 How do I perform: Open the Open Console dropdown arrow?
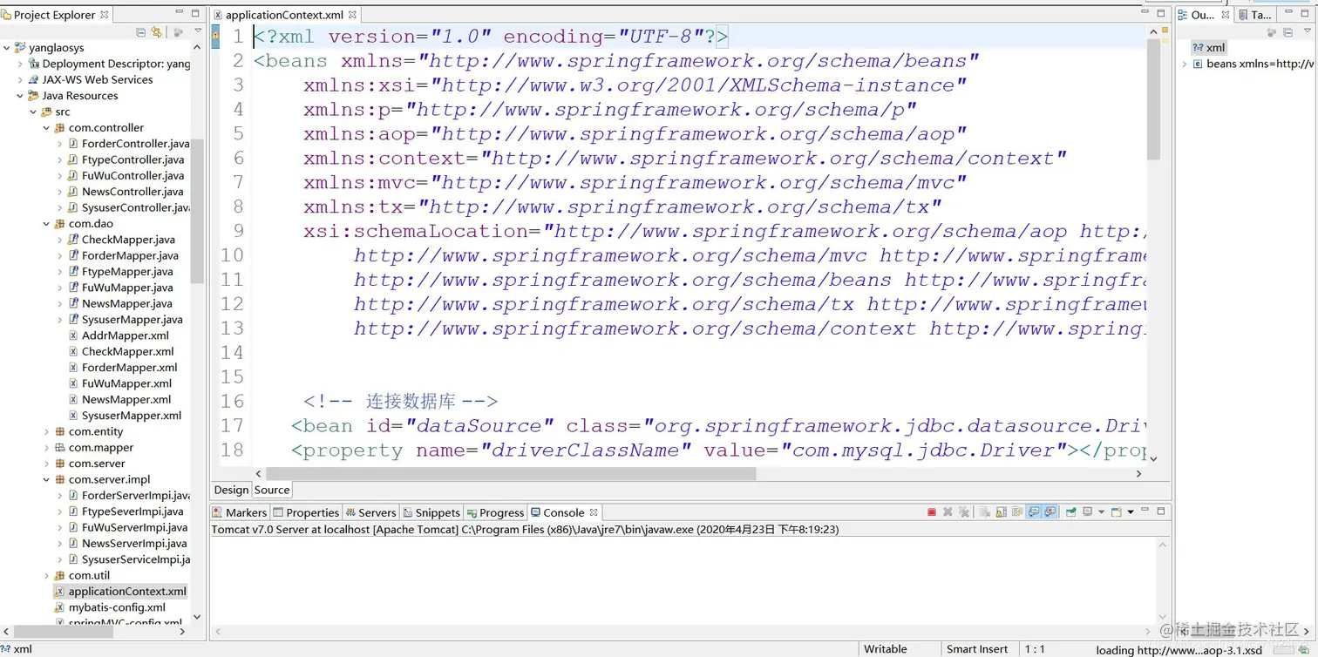pos(1131,512)
